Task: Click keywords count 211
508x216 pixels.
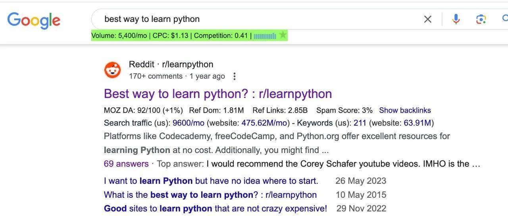Action: [360, 123]
